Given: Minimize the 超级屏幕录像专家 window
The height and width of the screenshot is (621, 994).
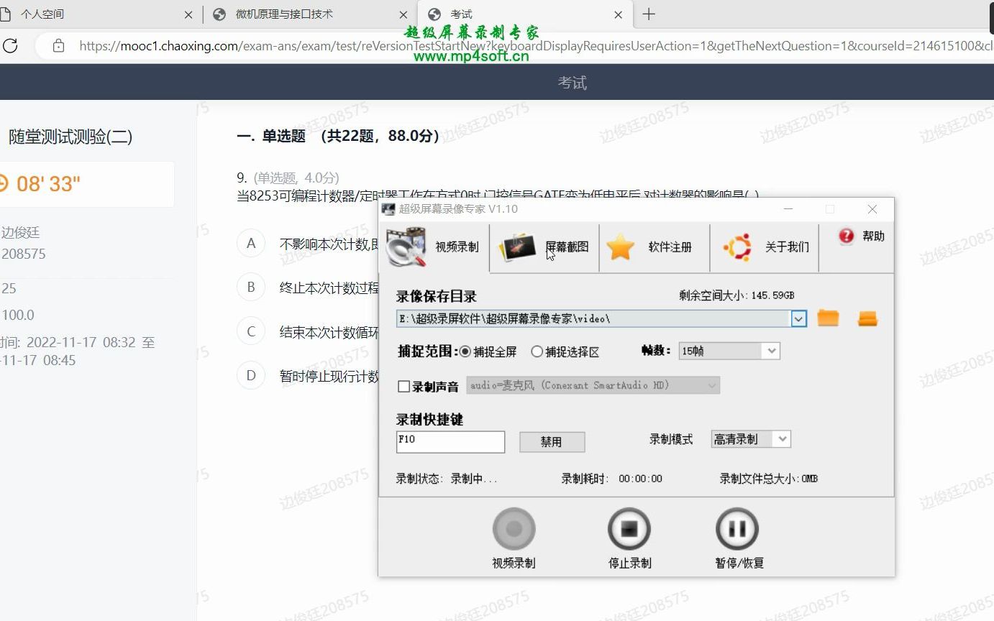Looking at the screenshot, I should coord(788,209).
